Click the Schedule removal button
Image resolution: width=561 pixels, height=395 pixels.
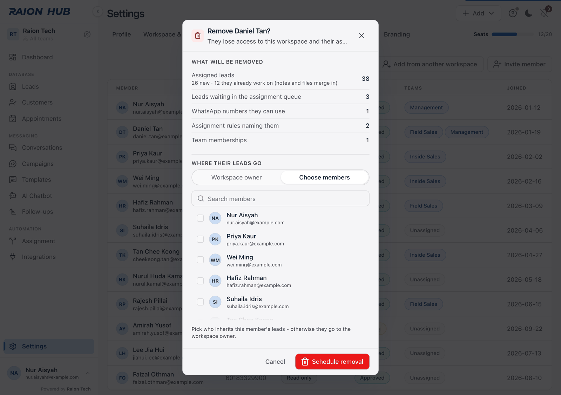pyautogui.click(x=332, y=362)
